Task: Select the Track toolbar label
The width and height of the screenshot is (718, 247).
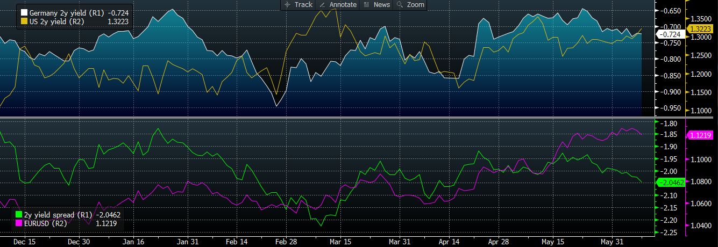Action: coord(303,5)
